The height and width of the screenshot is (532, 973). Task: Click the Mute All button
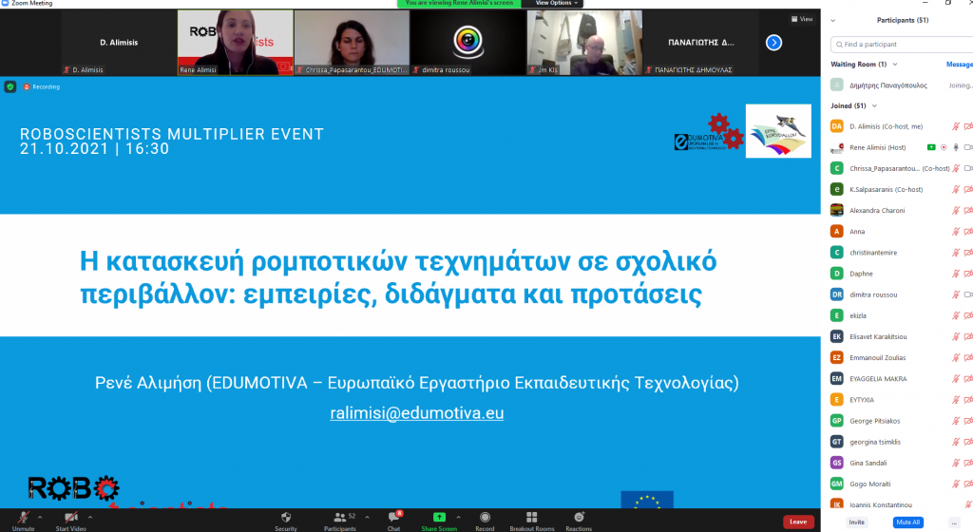(x=907, y=522)
